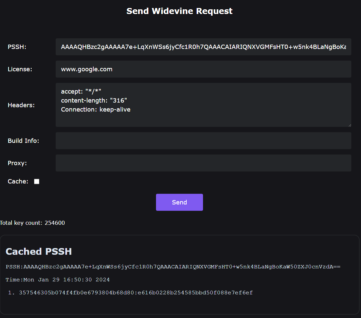Click the Cached PSSH heading
The height and width of the screenshot is (318, 361).
click(x=39, y=251)
